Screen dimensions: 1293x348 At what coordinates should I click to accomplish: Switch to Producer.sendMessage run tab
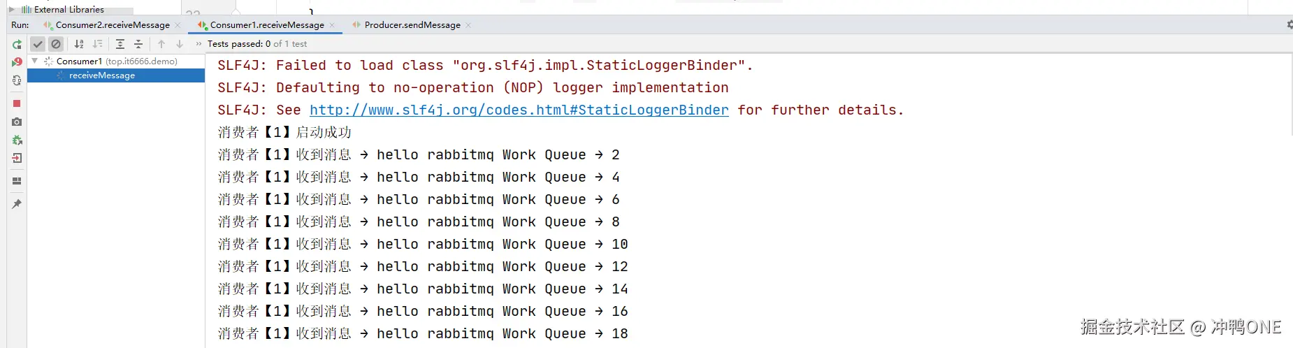click(412, 25)
